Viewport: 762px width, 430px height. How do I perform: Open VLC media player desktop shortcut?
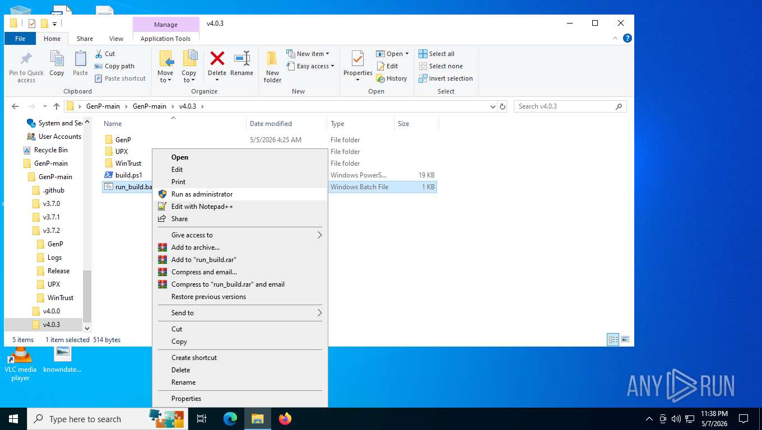(20, 364)
